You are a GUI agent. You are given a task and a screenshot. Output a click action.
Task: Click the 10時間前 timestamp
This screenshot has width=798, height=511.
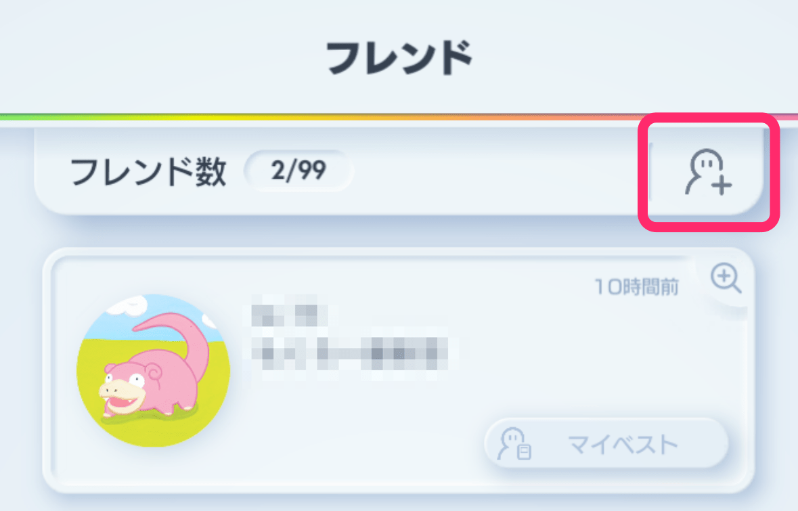(x=635, y=286)
